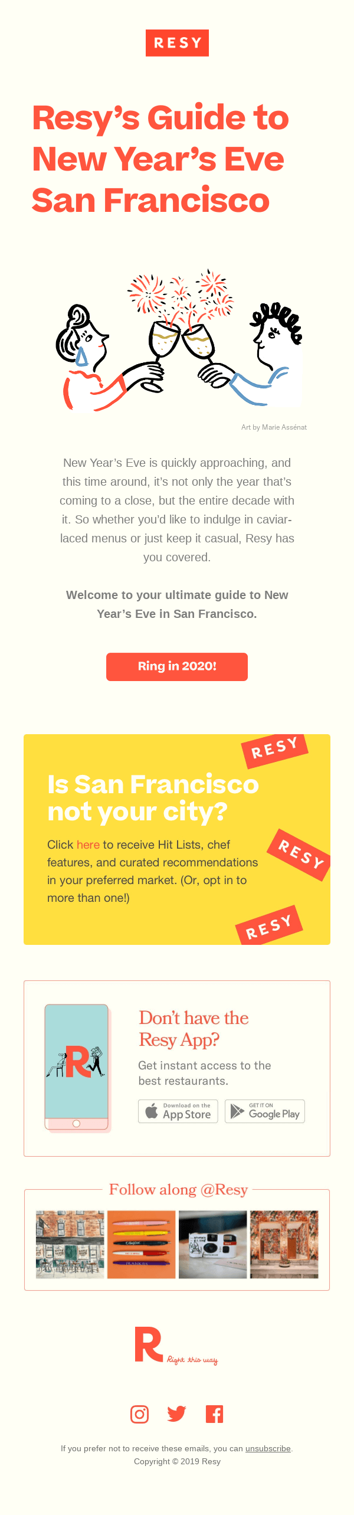Click the Apple logo on the App Store badge
Screen dimensions: 354x1515
[x=153, y=1112]
